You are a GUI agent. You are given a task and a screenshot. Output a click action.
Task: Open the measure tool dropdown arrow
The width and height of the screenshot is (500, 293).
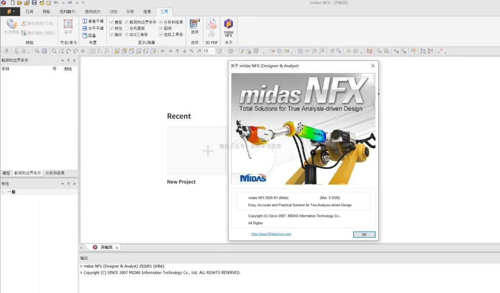tap(445, 52)
